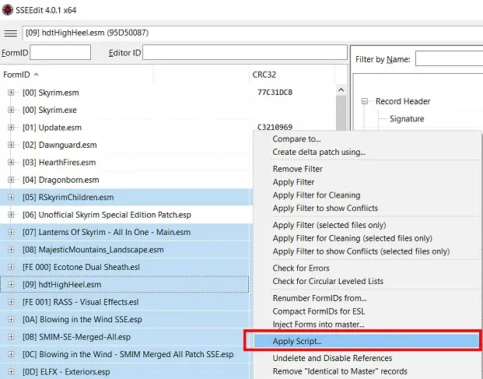Expand the Unofficial Skyrim Special Edition Patch node
The height and width of the screenshot is (379, 483).
tap(11, 215)
